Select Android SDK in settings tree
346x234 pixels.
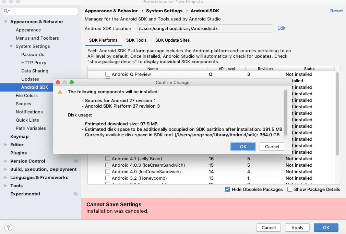click(x=35, y=87)
